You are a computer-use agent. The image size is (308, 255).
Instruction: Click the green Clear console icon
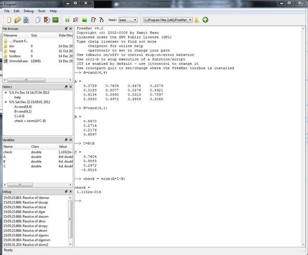55,20
